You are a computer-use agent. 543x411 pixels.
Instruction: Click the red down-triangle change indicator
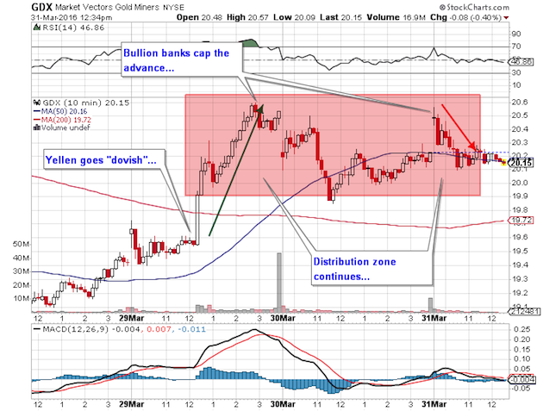506,17
